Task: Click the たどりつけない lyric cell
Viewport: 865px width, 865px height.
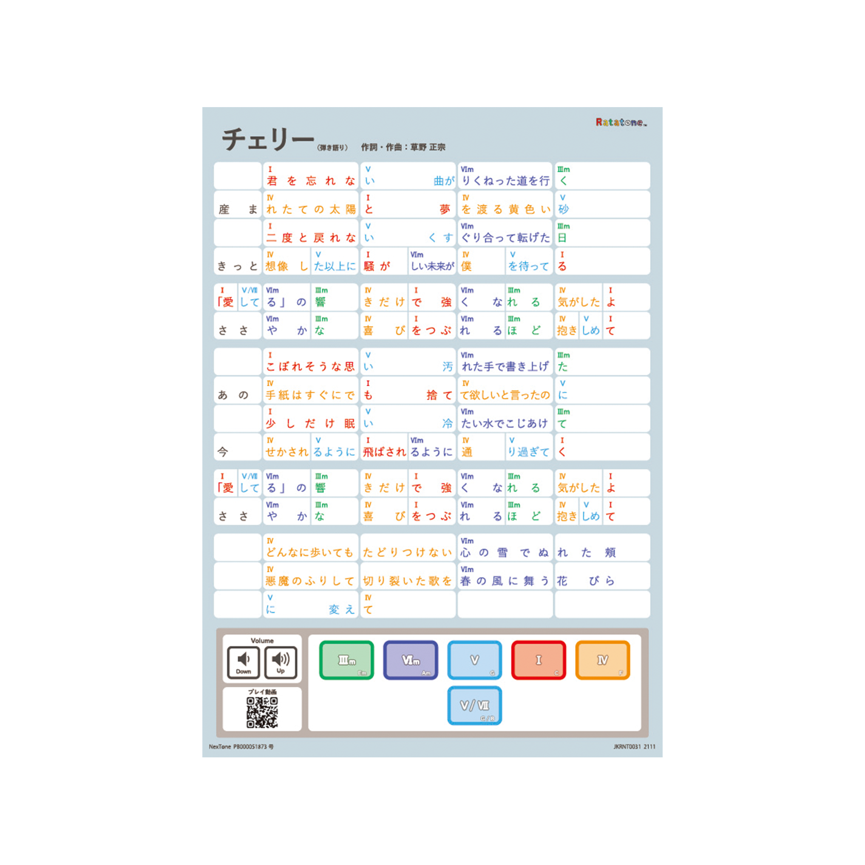Action: (x=408, y=547)
